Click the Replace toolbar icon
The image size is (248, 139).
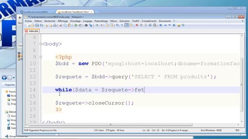click(91, 25)
